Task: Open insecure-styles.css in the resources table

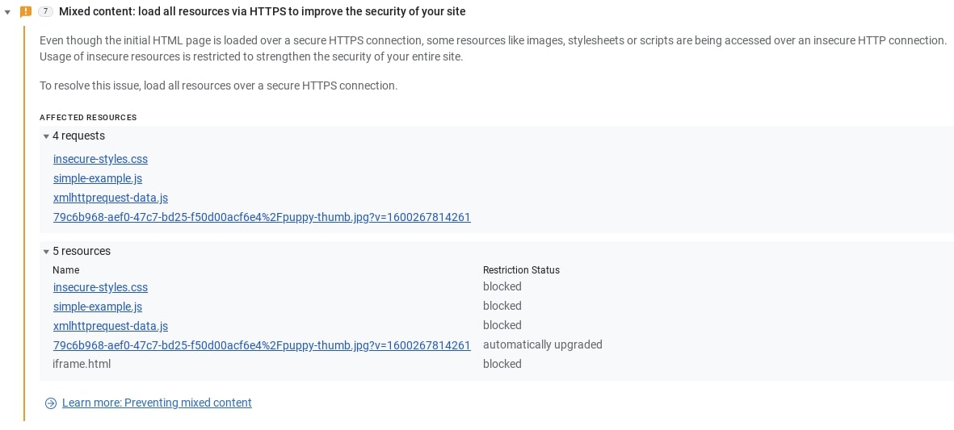Action: pyautogui.click(x=100, y=288)
